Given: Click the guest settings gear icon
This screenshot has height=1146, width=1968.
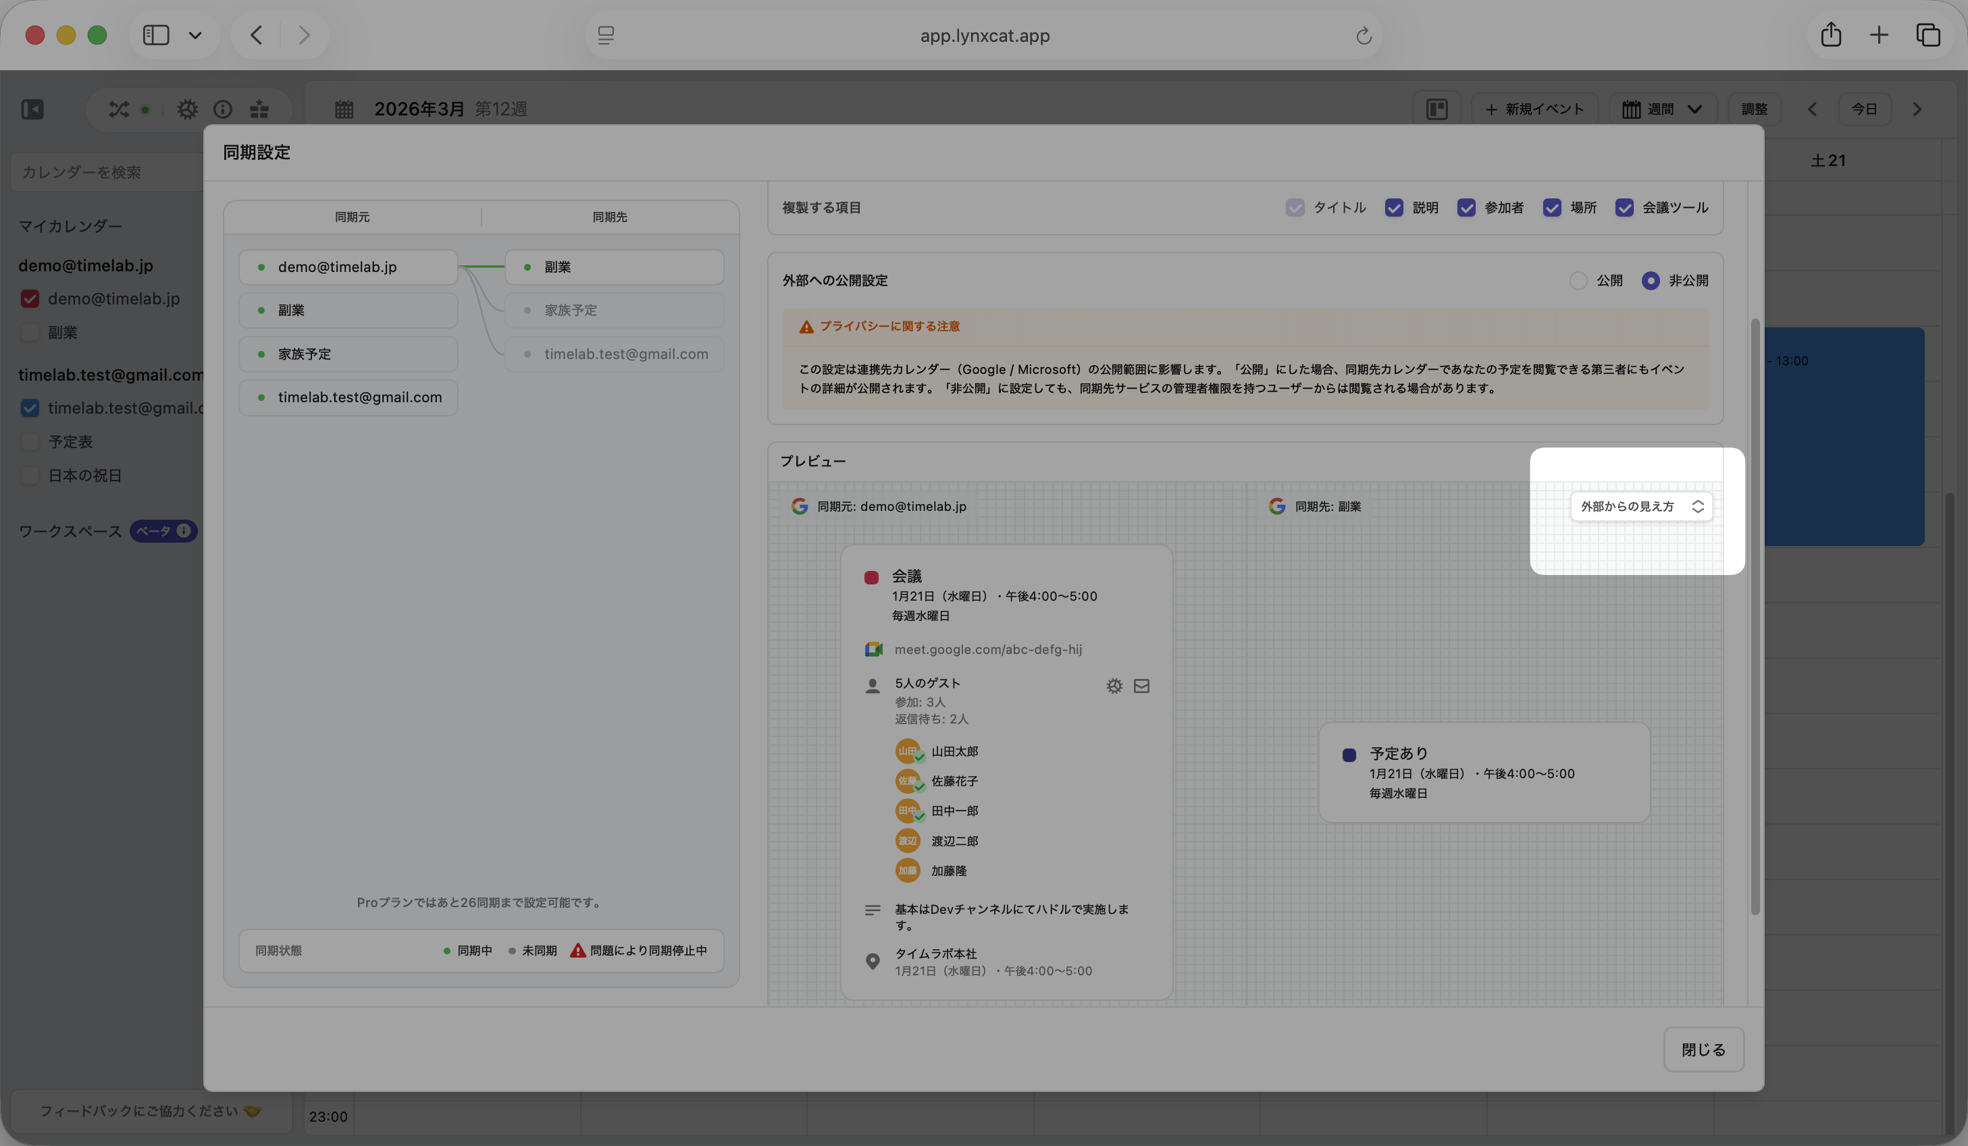Looking at the screenshot, I should pyautogui.click(x=1114, y=686).
